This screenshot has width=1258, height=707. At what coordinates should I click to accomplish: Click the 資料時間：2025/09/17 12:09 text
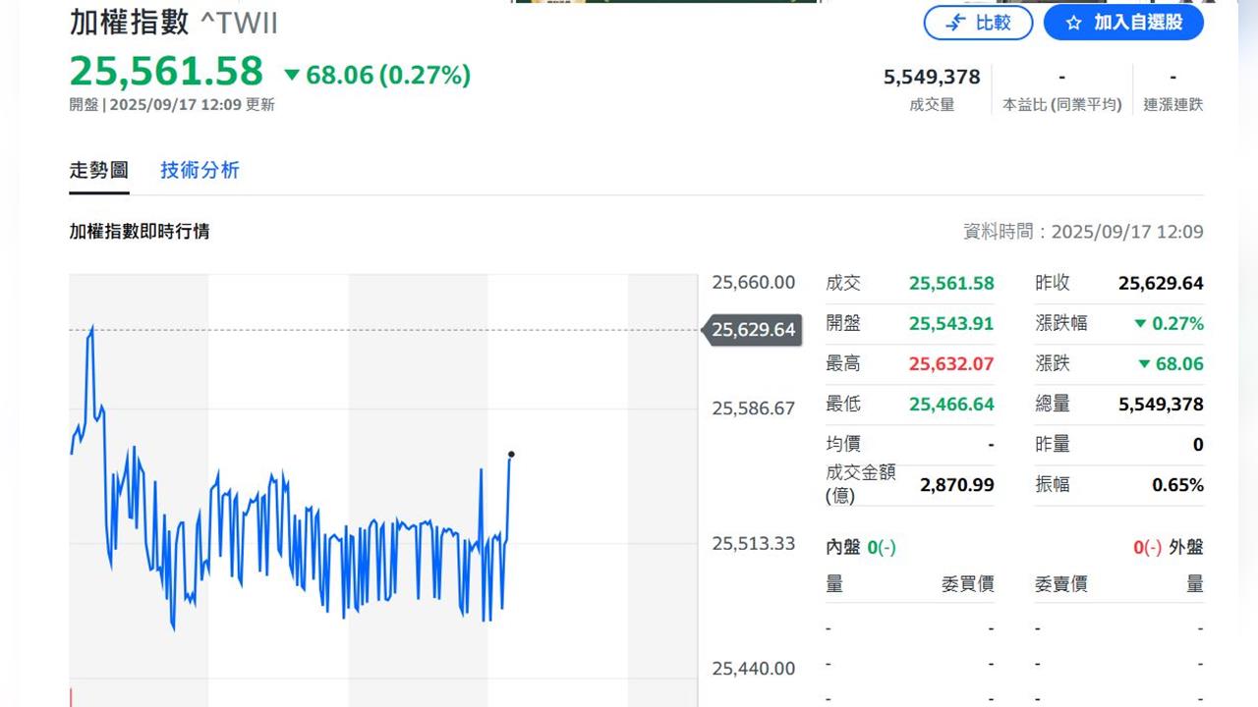(x=1083, y=232)
